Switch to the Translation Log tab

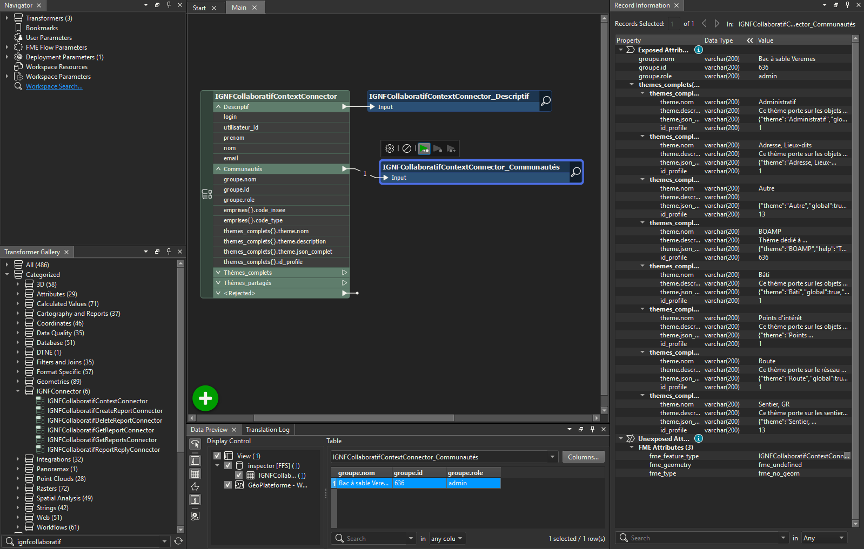(x=267, y=430)
